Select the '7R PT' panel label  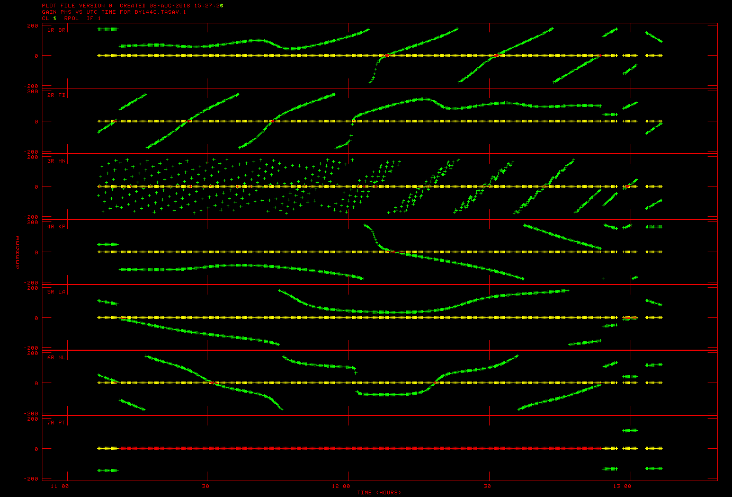tap(56, 423)
